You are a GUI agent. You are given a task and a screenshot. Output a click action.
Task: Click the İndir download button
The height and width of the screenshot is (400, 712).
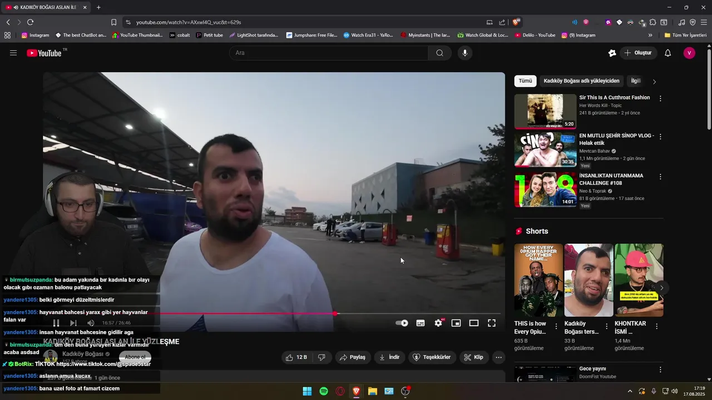click(389, 357)
